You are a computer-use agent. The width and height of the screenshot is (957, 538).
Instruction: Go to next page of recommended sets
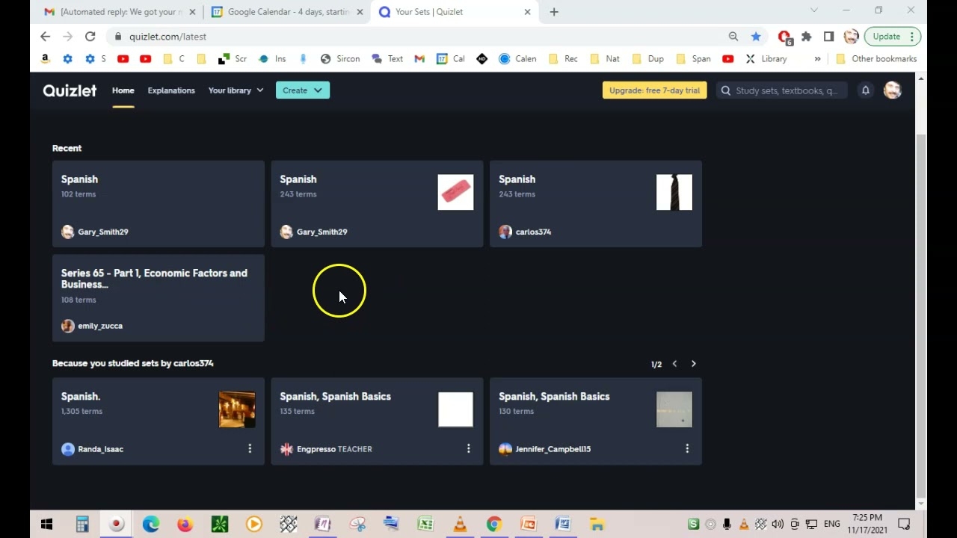[x=693, y=364]
